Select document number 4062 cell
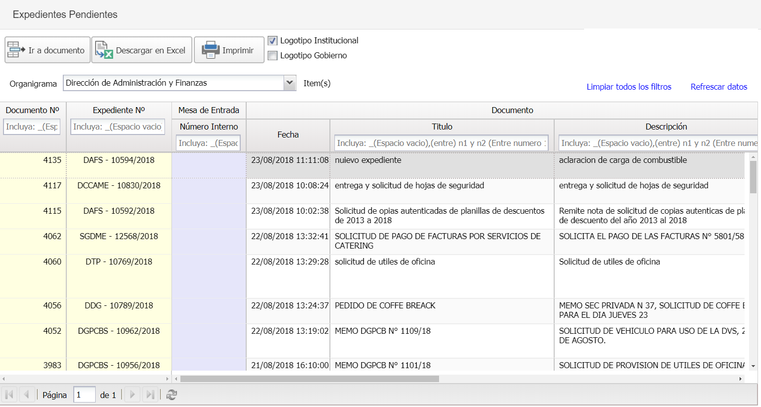Image resolution: width=761 pixels, height=407 pixels. [33, 242]
